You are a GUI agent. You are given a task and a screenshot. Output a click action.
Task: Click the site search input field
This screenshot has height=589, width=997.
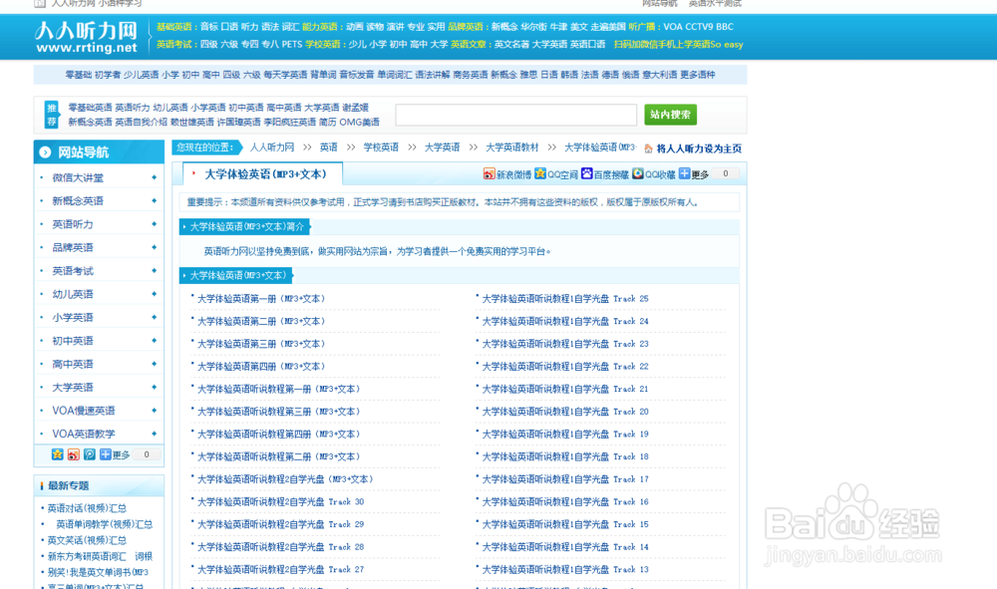[515, 115]
